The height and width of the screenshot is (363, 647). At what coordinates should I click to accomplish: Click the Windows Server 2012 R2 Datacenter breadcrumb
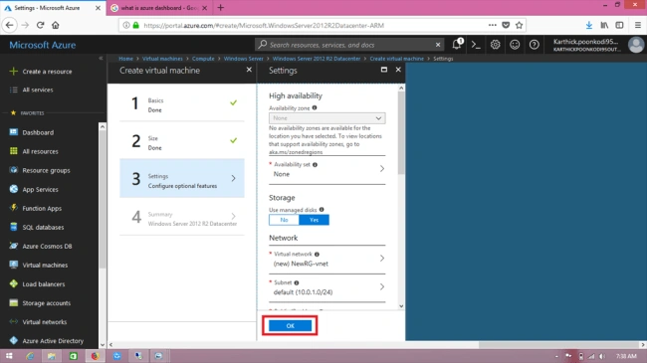point(317,59)
